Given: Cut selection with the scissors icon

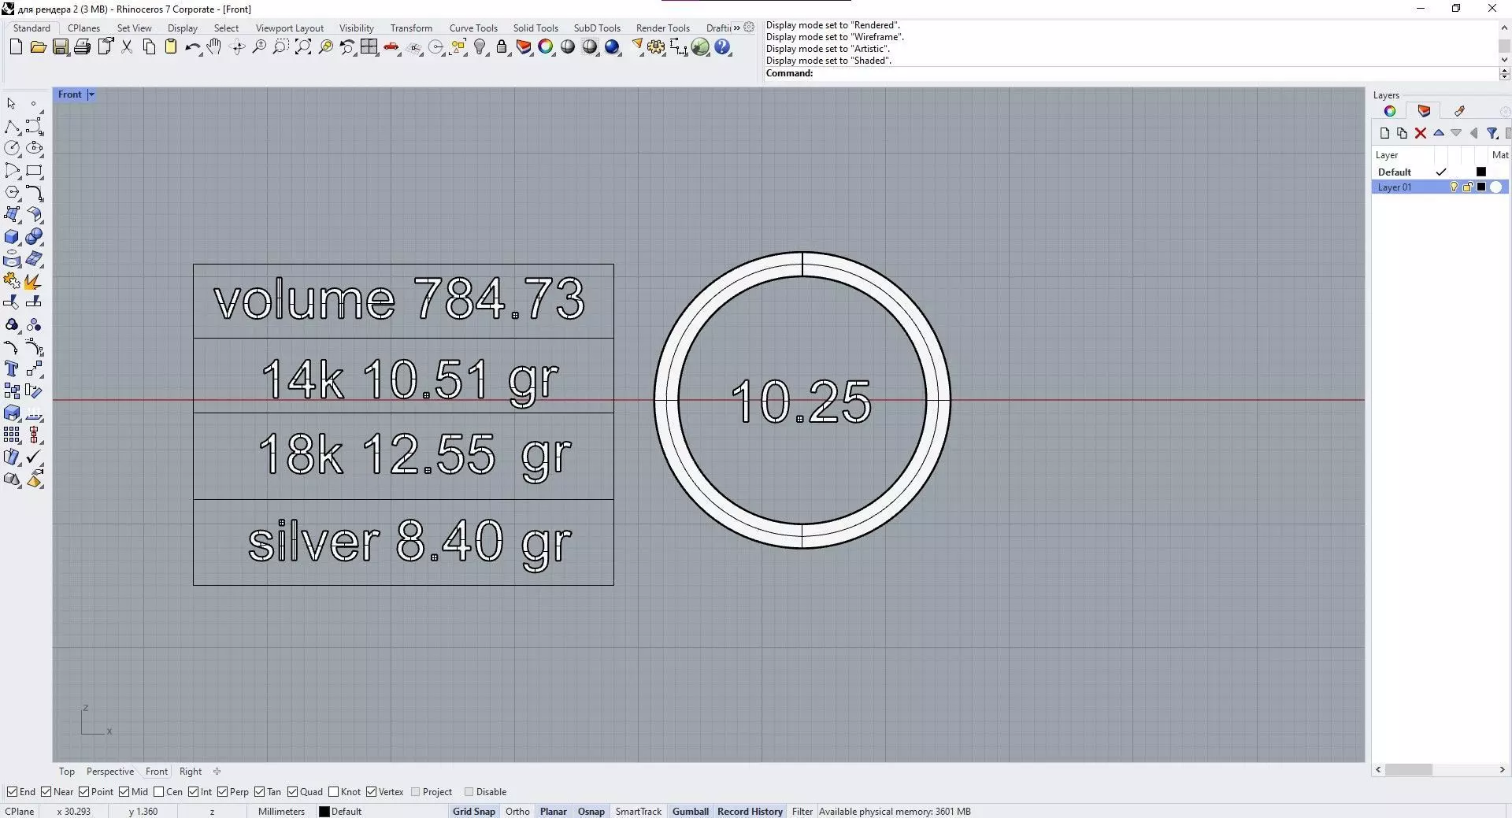Looking at the screenshot, I should point(127,47).
